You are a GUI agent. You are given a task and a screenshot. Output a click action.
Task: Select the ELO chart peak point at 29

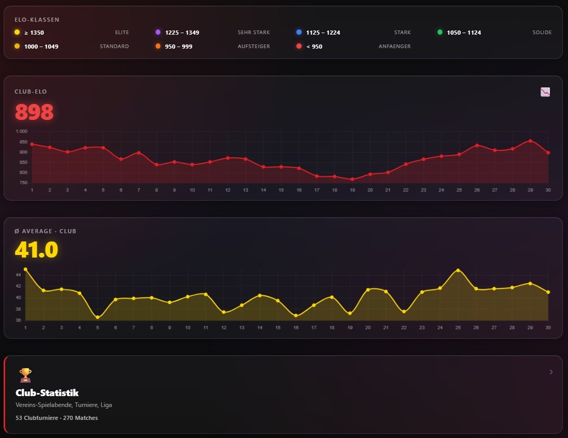pyautogui.click(x=530, y=141)
